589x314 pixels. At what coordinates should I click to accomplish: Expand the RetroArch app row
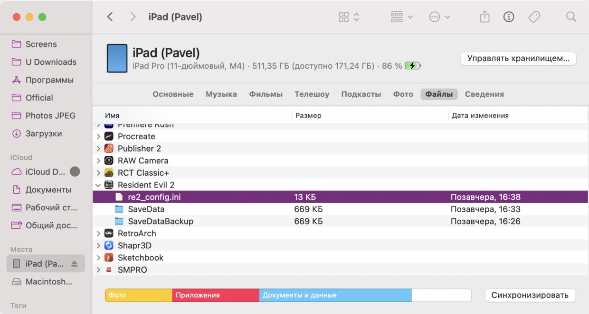click(98, 233)
